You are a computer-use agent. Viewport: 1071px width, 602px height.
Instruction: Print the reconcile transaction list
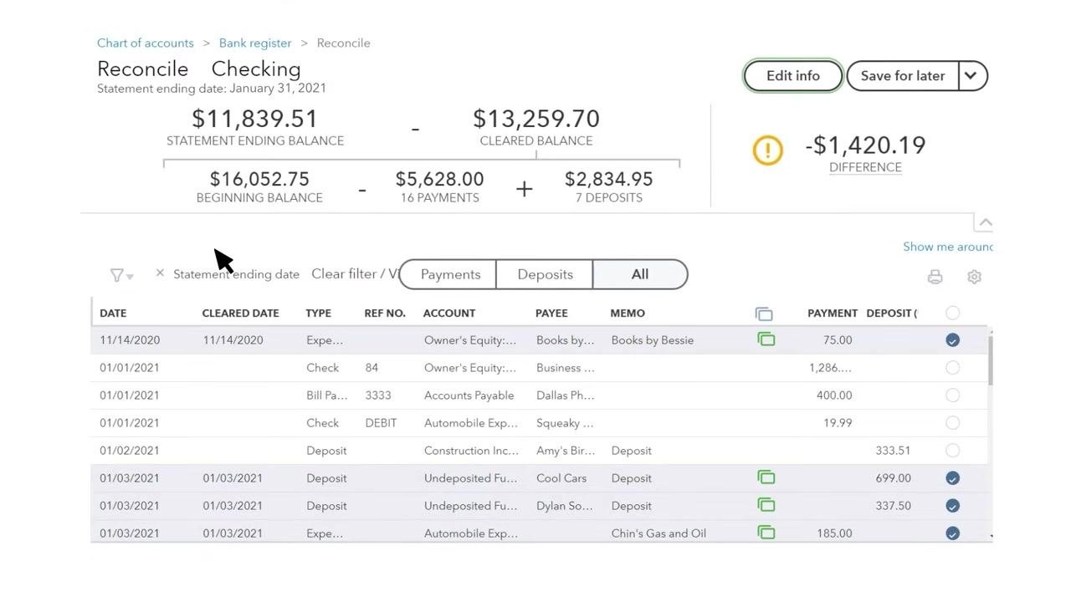(935, 277)
